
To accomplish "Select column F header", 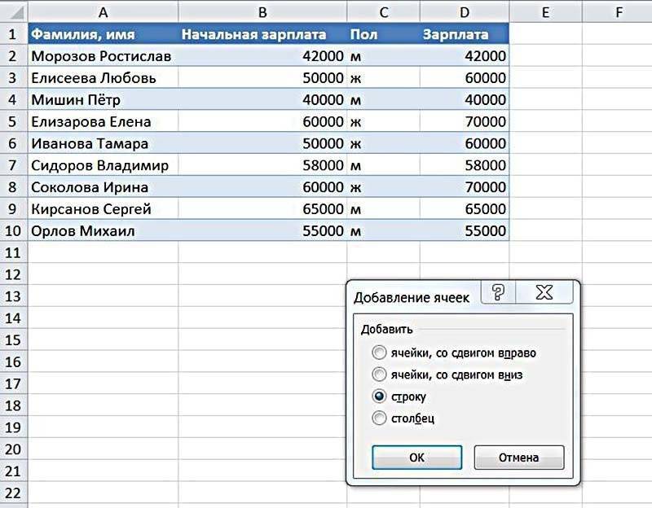I will pyautogui.click(x=619, y=12).
